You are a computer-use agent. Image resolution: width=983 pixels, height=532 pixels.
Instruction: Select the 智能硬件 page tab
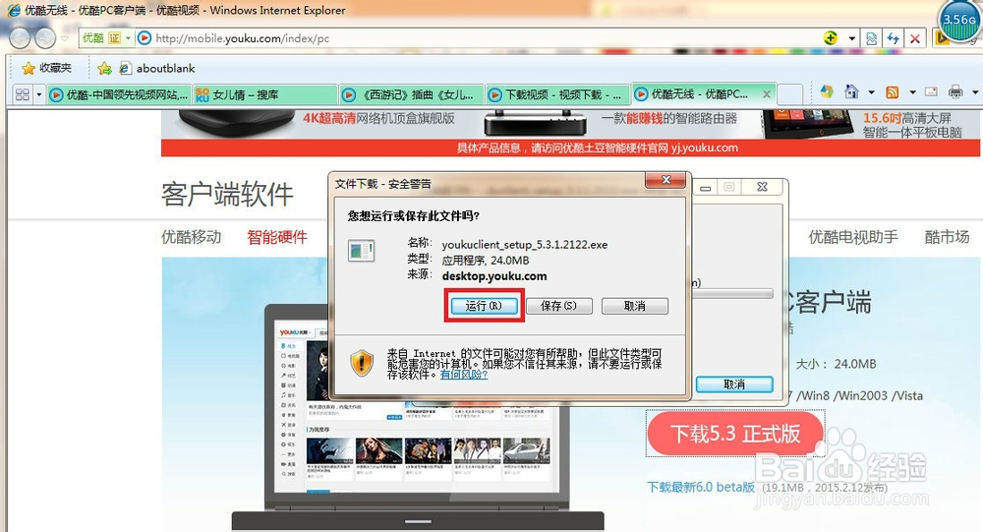tap(277, 237)
